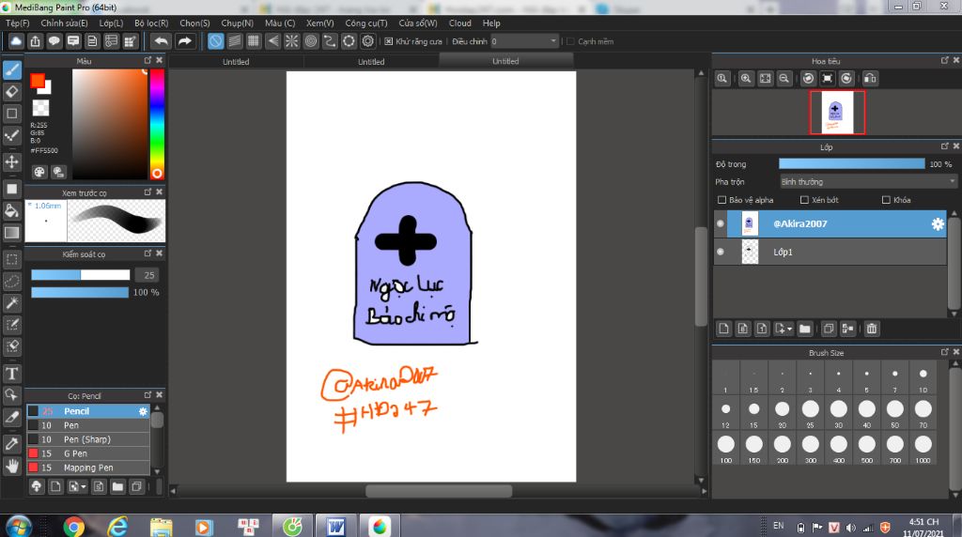Click the Windows Start button
The height and width of the screenshot is (537, 962).
[x=19, y=527]
